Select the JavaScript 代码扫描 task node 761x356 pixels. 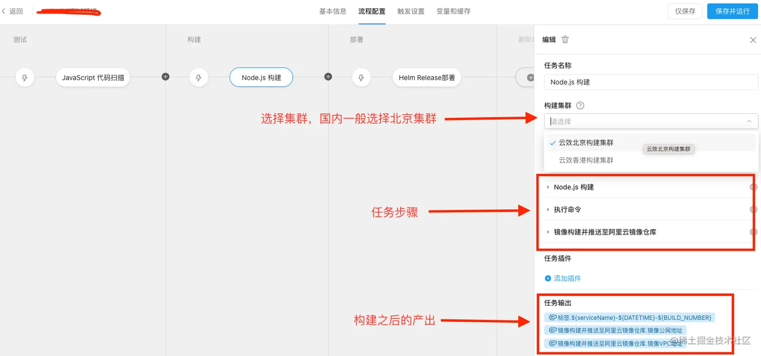[93, 78]
